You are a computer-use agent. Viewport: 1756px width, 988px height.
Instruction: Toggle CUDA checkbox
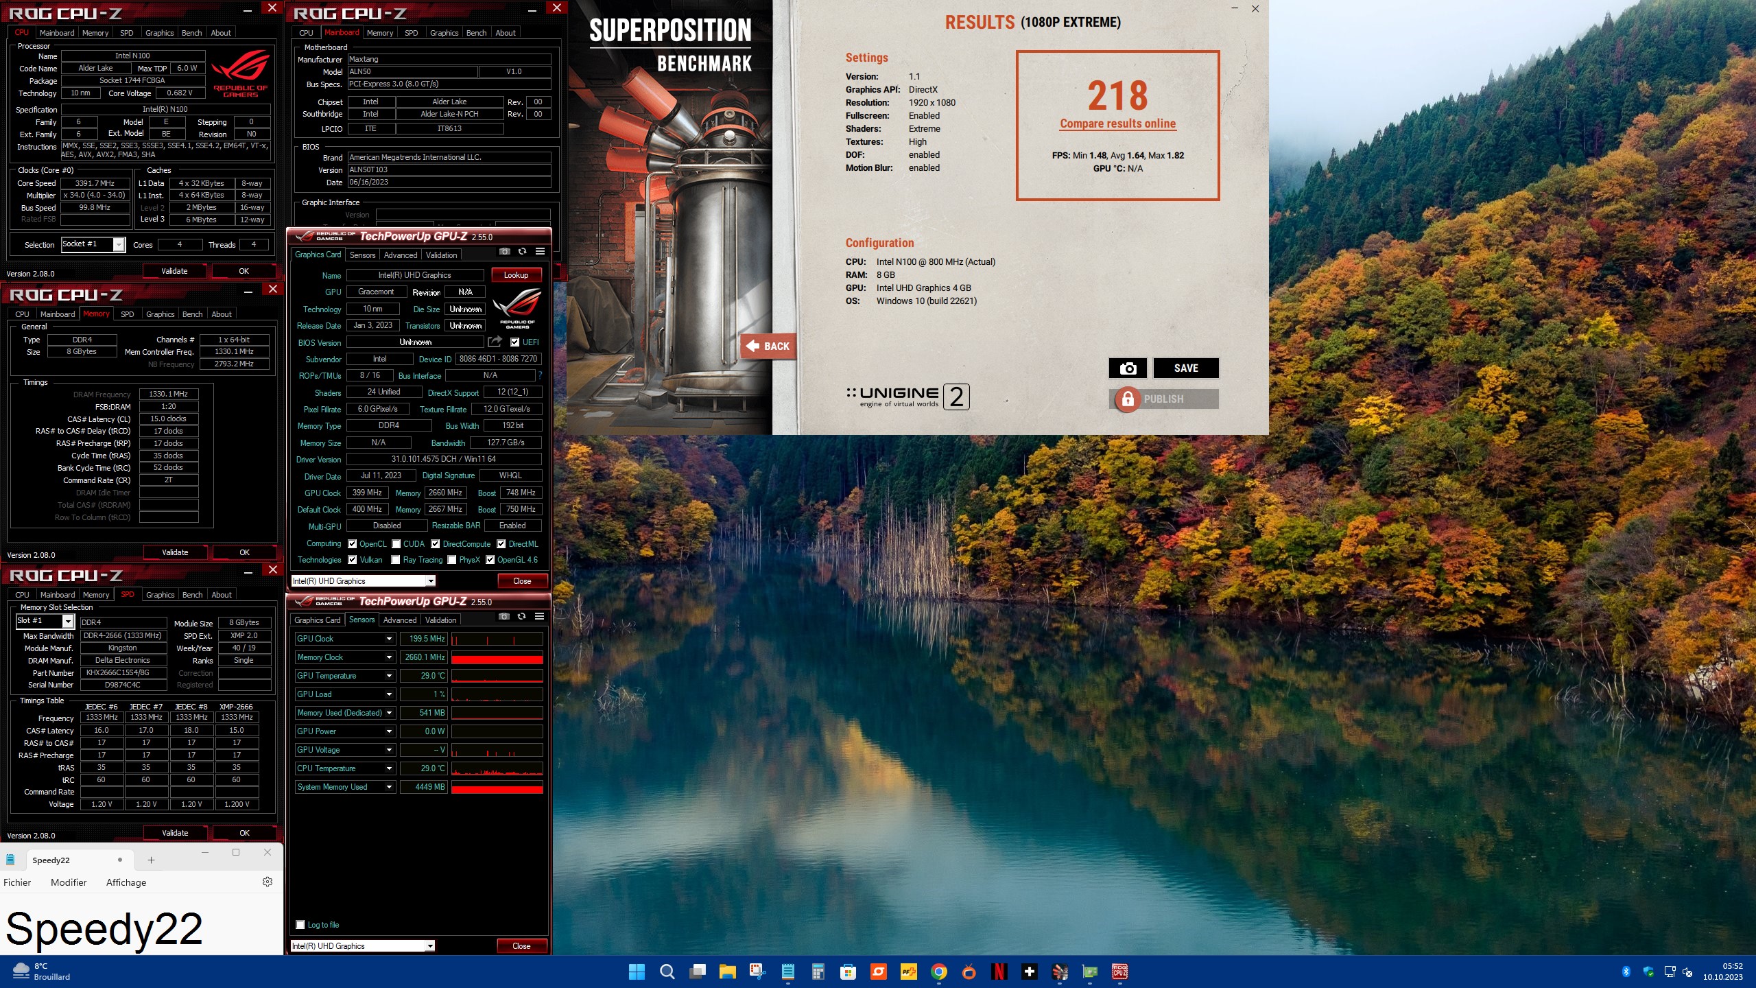pyautogui.click(x=396, y=544)
